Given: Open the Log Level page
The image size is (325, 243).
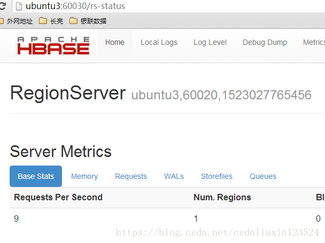Looking at the screenshot, I should coord(210,42).
